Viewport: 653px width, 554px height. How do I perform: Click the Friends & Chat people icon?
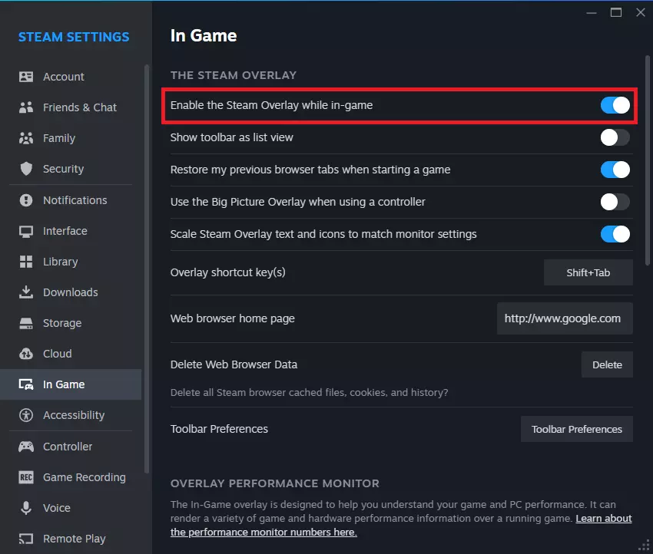click(x=26, y=107)
